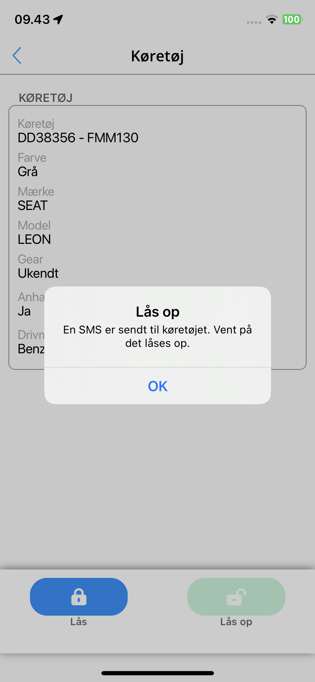Image resolution: width=315 pixels, height=682 pixels.
Task: Tap the home indicator bar at the bottom
Action: coord(158,673)
